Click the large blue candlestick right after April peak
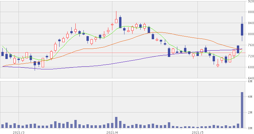This screenshot has width=254, height=134. (x=120, y=22)
